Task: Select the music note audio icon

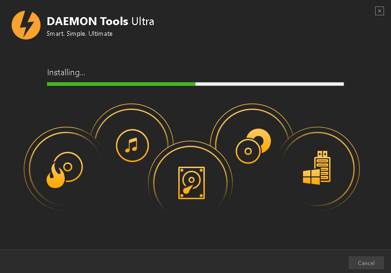Action: (132, 145)
